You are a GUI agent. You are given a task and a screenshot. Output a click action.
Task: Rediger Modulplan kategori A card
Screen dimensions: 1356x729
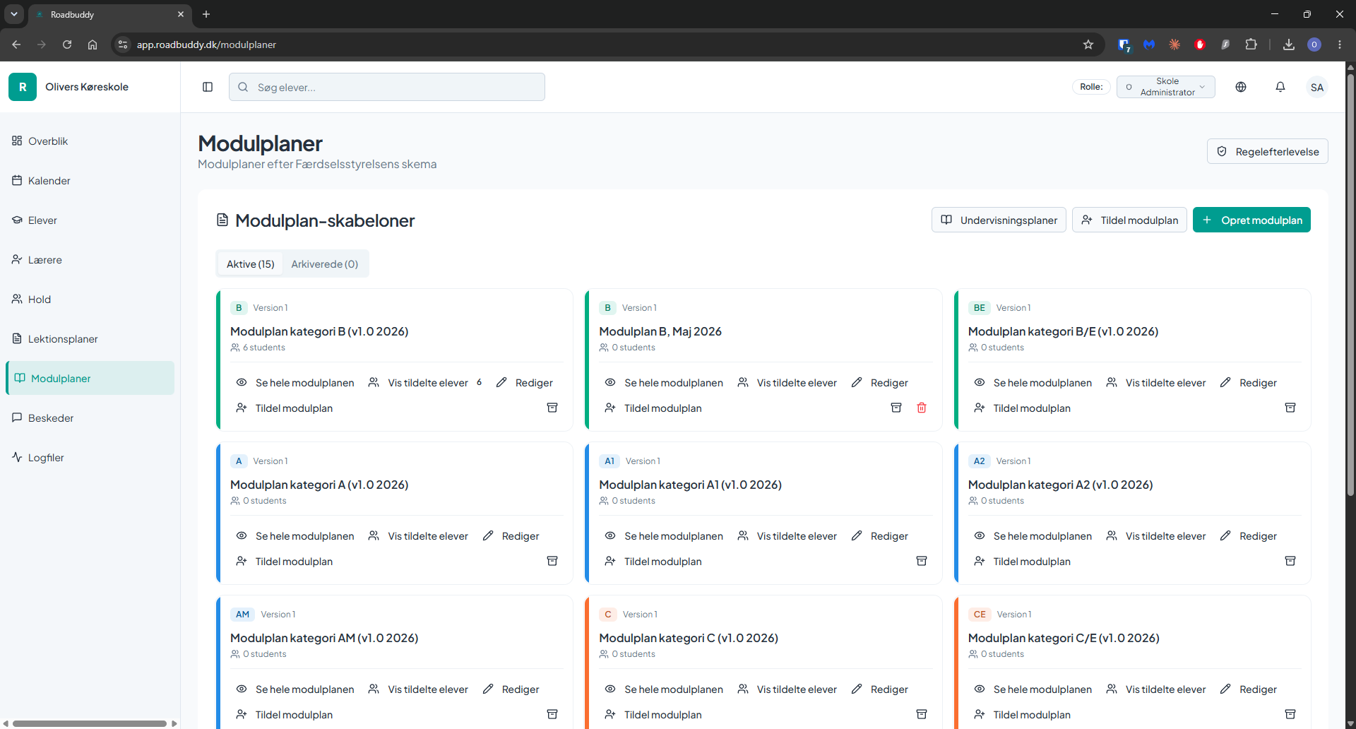click(511, 535)
